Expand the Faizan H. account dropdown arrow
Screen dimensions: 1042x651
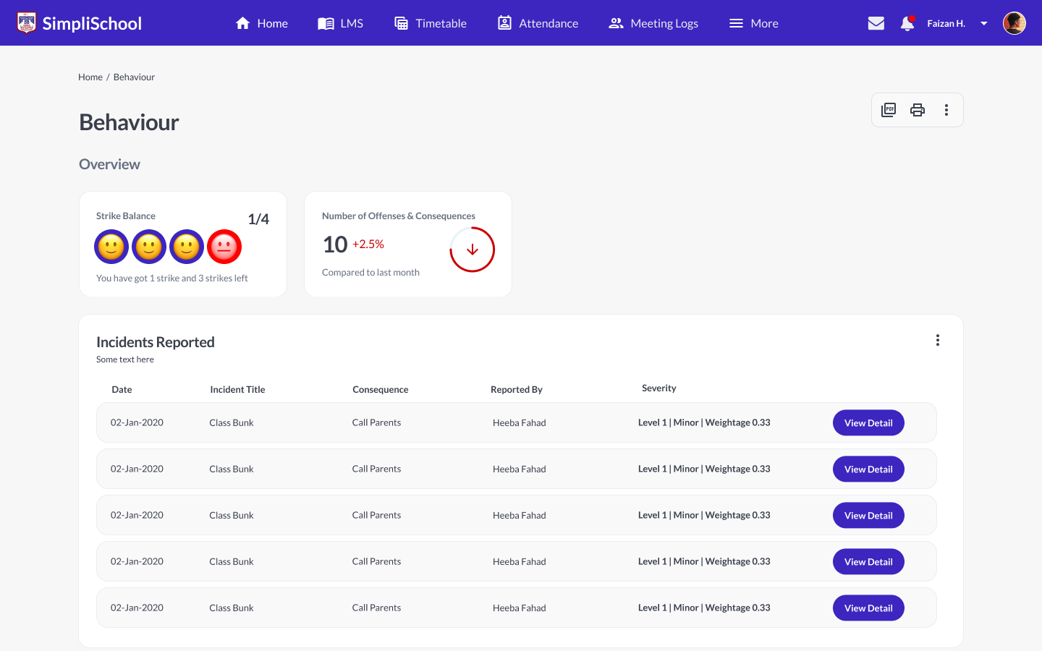pyautogui.click(x=984, y=23)
